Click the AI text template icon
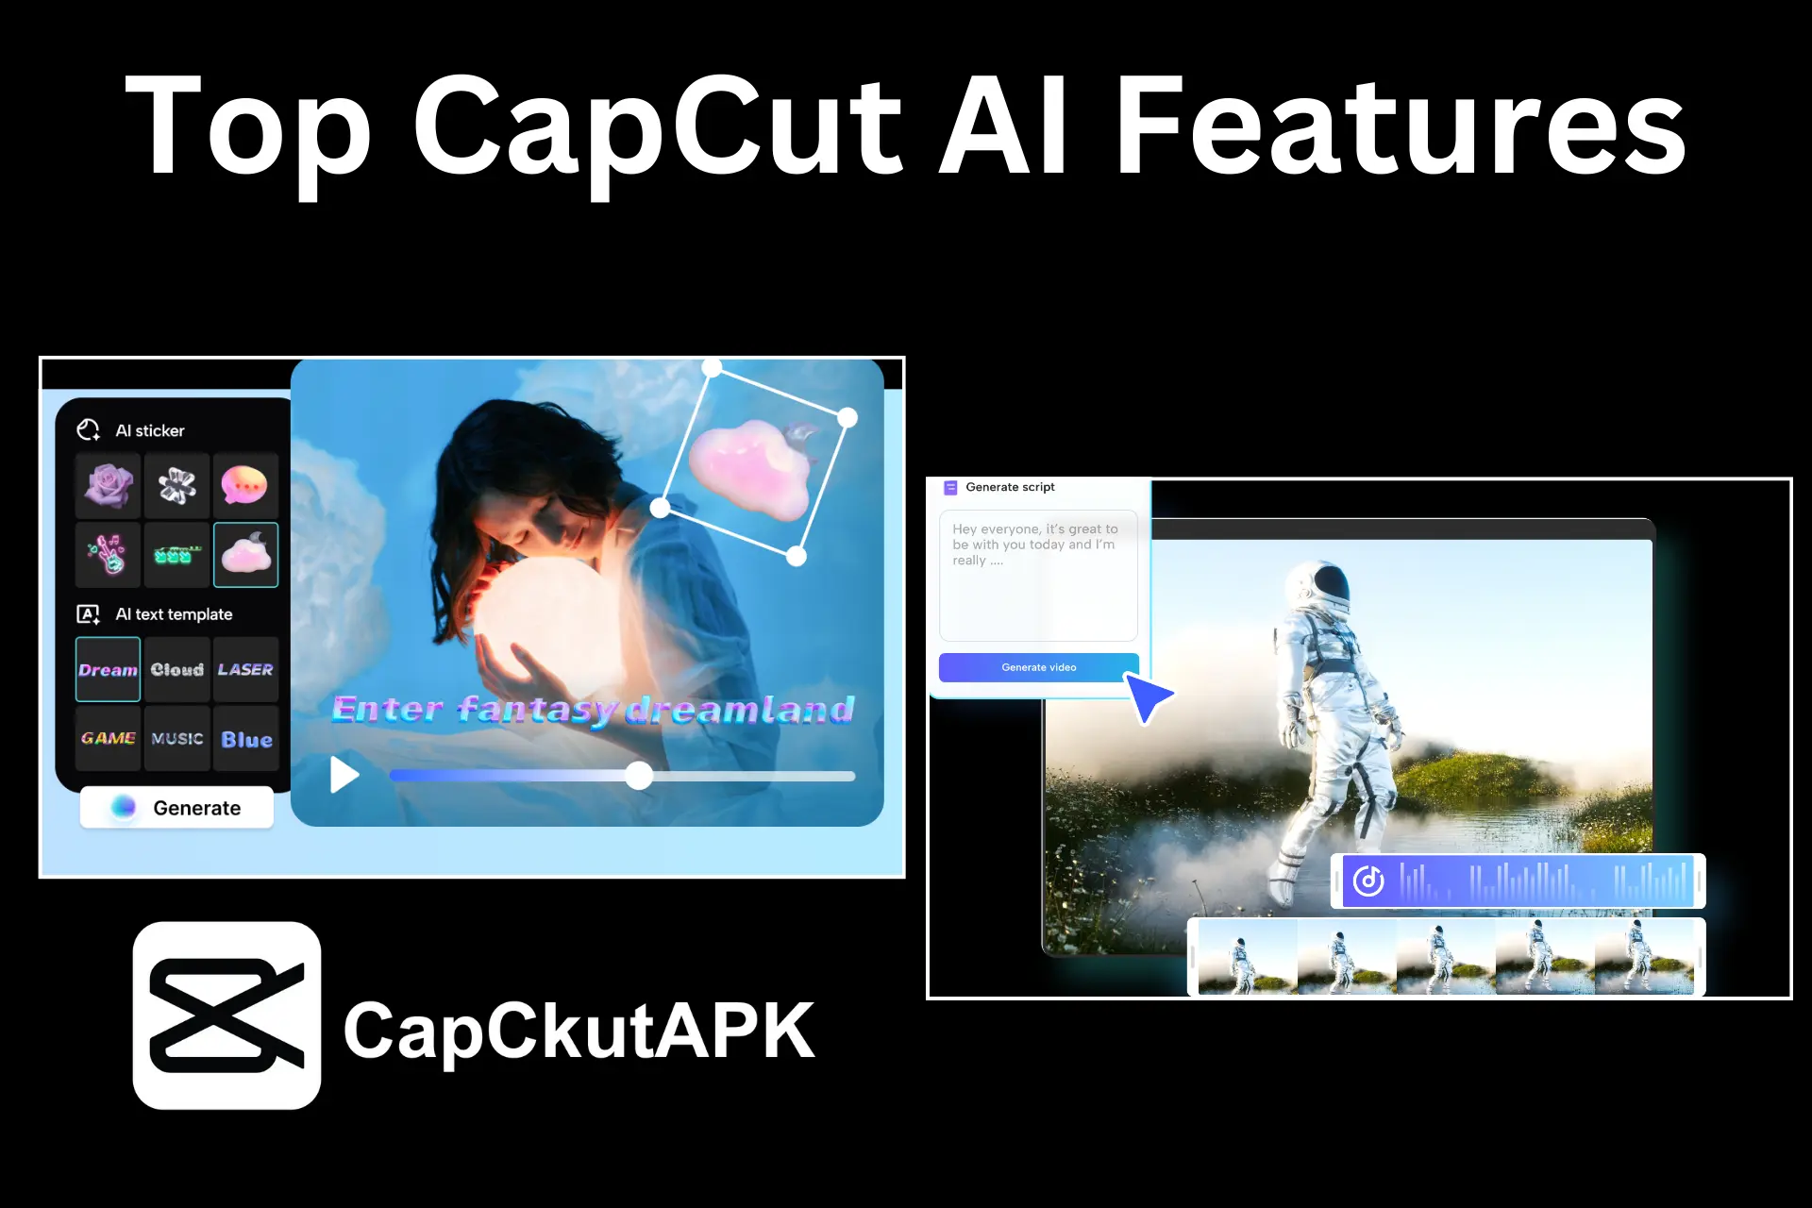 (x=86, y=614)
